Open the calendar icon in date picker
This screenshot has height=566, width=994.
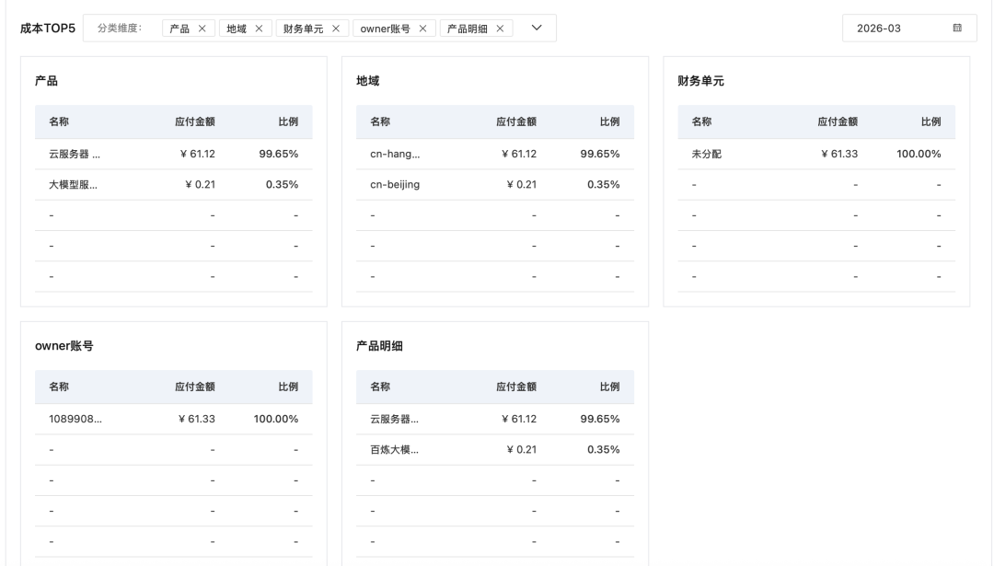(957, 29)
